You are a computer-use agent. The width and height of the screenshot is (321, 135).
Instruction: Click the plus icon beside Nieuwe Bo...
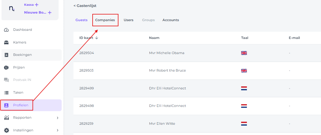[x=50, y=13]
